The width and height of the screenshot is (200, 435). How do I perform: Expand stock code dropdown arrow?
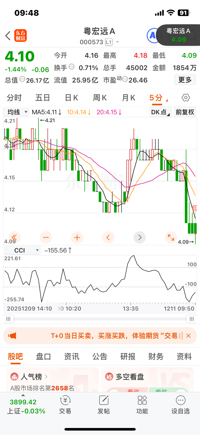pyautogui.click(x=117, y=42)
